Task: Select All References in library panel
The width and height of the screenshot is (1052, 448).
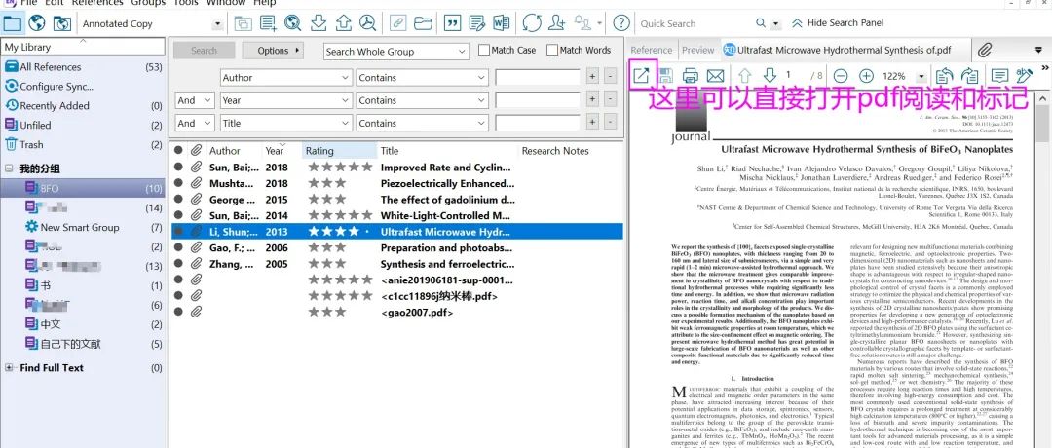Action: [x=51, y=67]
